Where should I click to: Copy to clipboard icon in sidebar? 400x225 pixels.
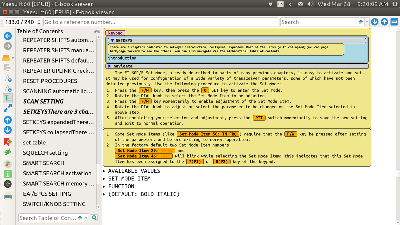click(x=8, y=68)
